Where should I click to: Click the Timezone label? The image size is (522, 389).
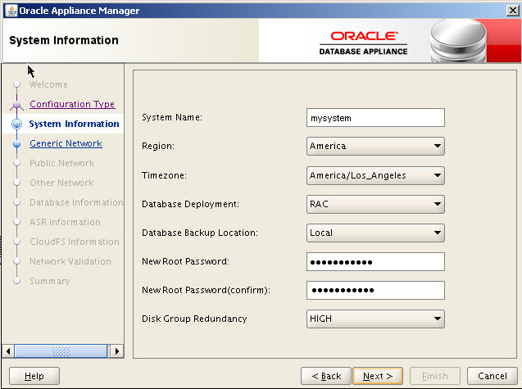[164, 175]
